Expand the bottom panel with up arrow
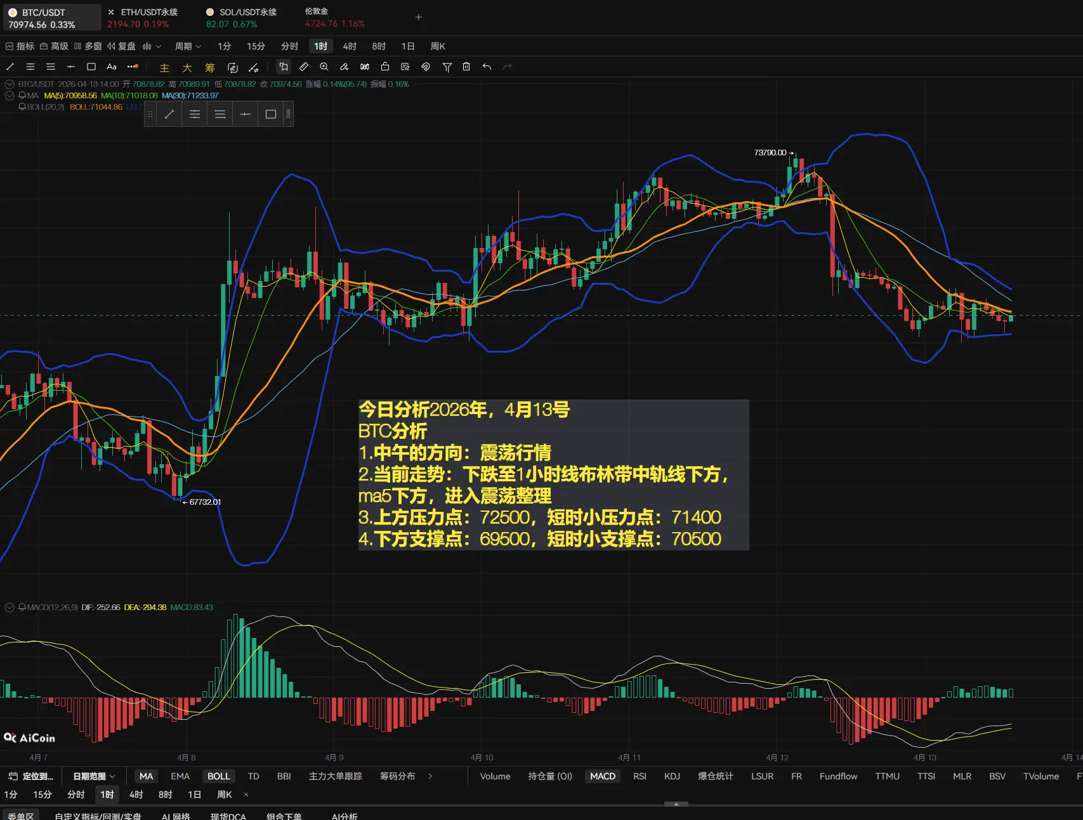The image size is (1083, 820). click(676, 804)
